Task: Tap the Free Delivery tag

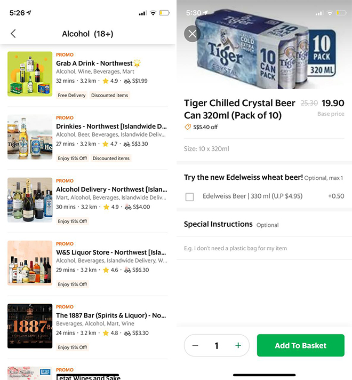Action: click(x=72, y=96)
